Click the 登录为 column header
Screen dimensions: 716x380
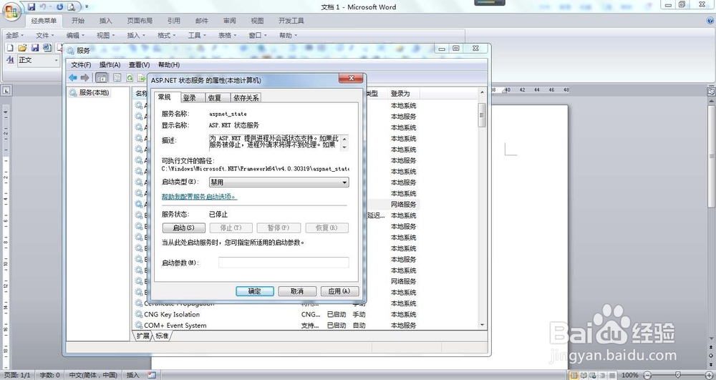(402, 94)
